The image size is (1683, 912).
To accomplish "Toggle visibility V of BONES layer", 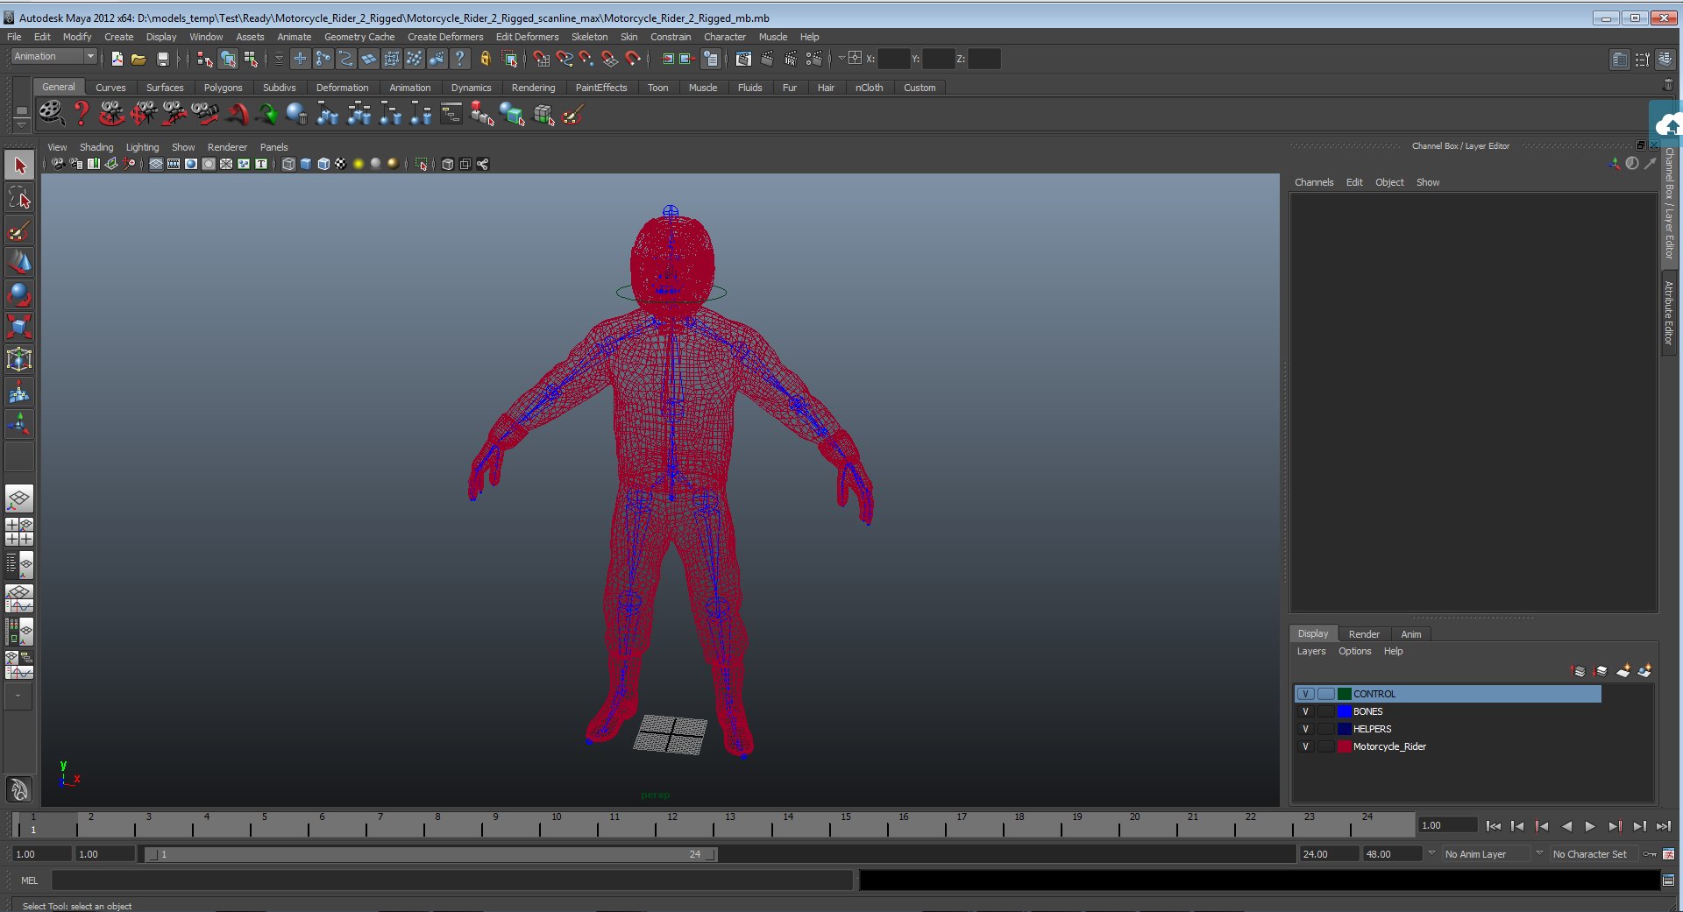I will tap(1305, 711).
